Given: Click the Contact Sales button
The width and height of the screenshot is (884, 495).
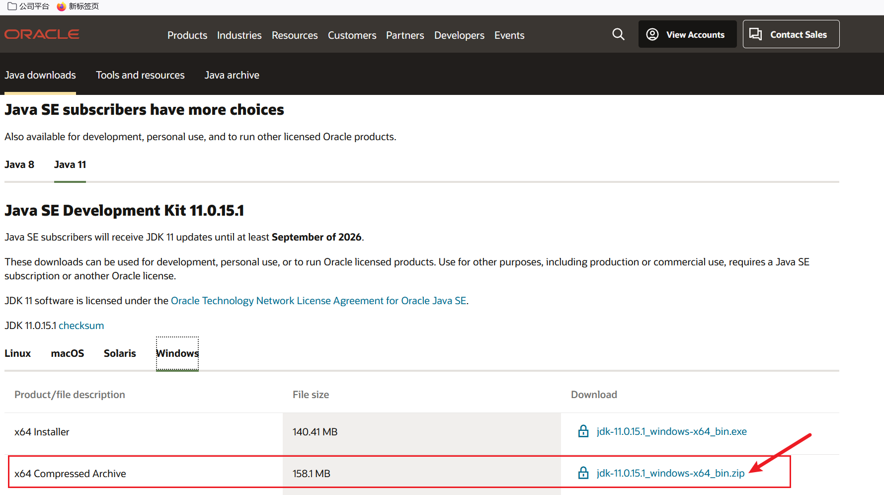Looking at the screenshot, I should [x=791, y=34].
